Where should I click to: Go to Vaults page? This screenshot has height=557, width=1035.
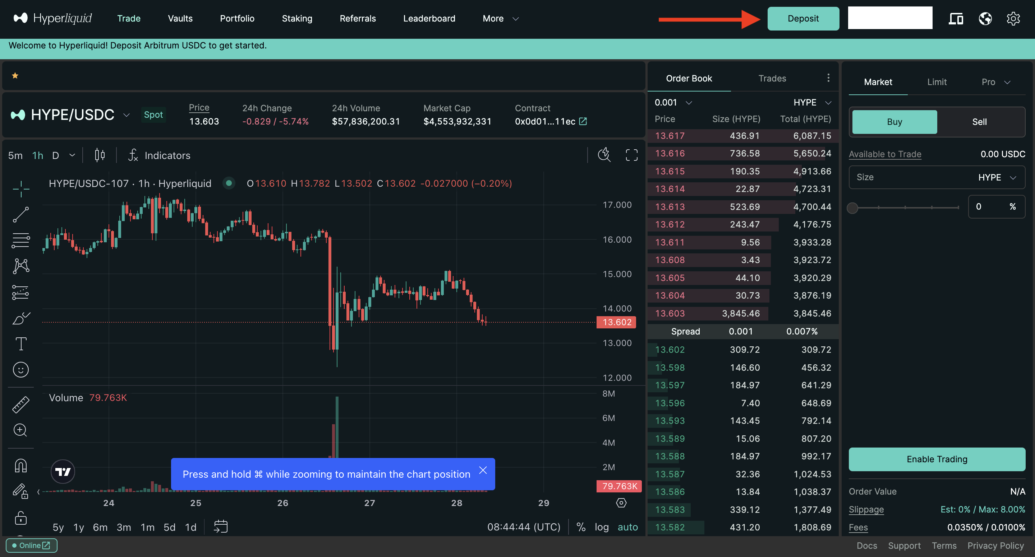pyautogui.click(x=180, y=18)
